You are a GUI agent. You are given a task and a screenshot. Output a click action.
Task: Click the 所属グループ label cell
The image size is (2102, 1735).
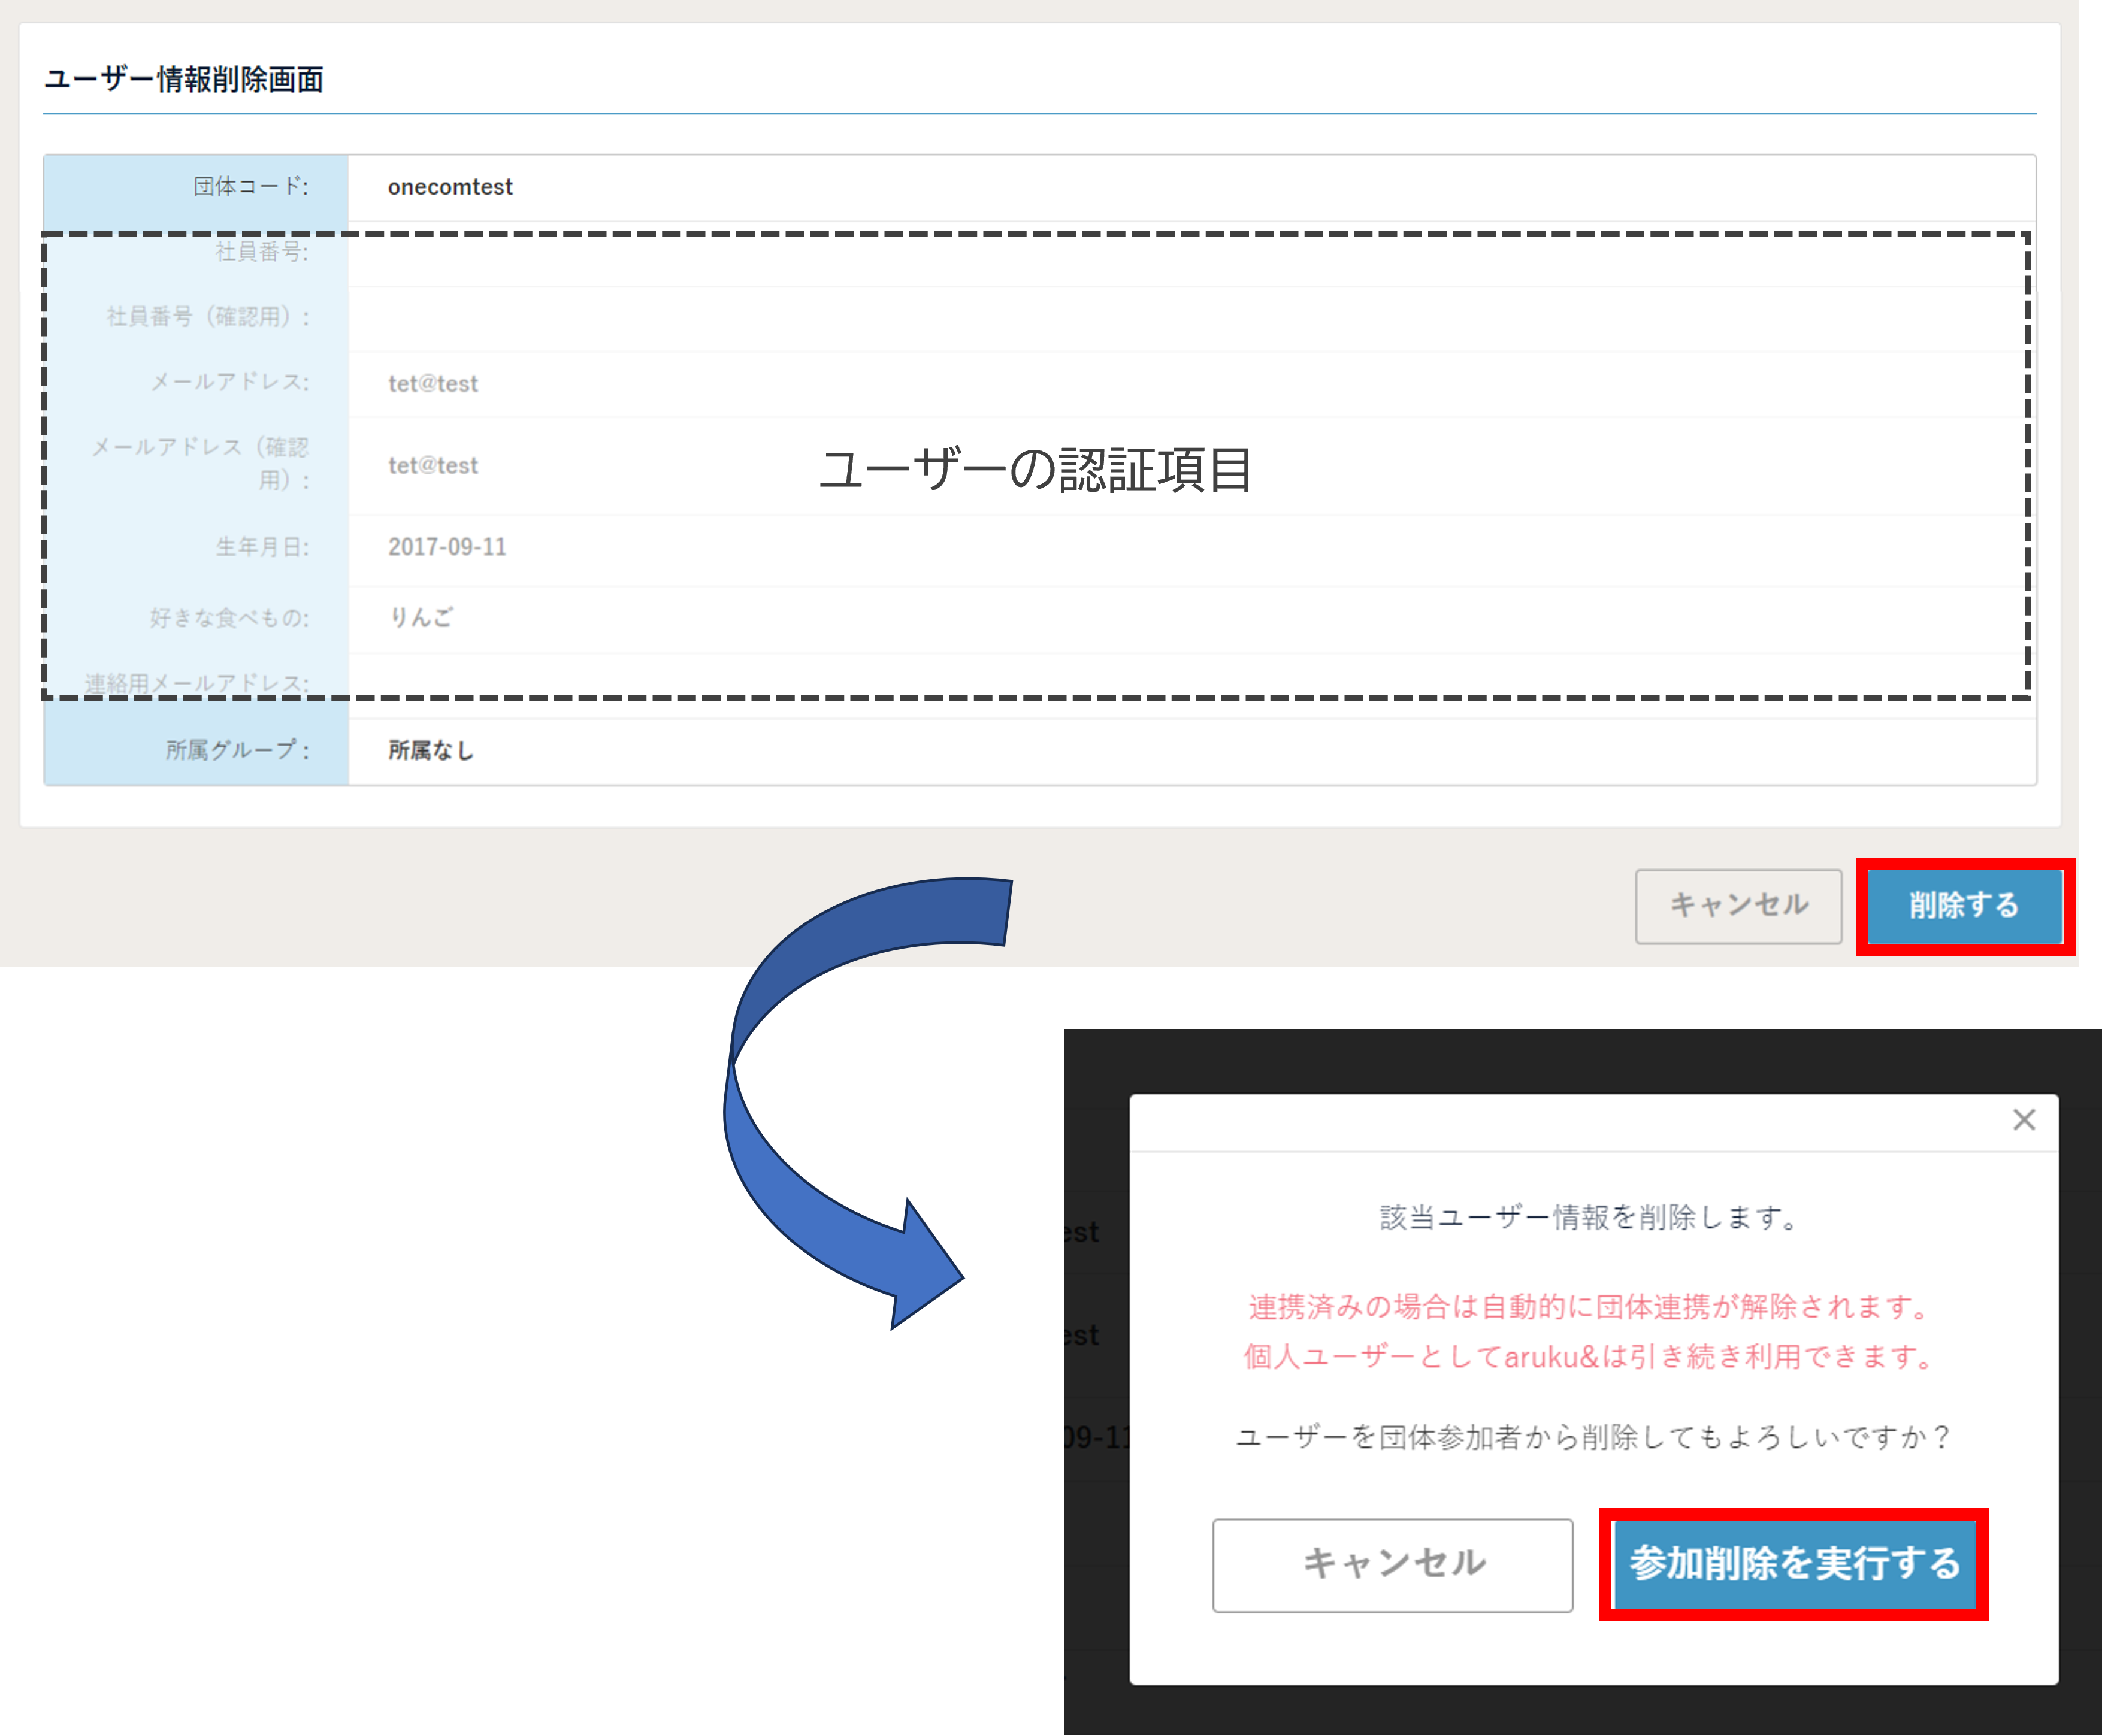point(237,750)
